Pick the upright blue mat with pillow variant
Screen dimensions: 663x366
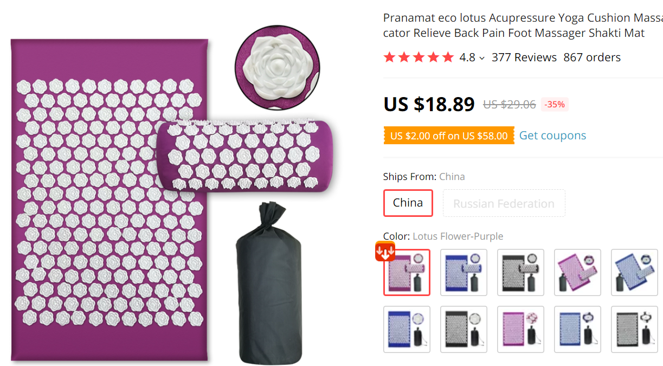pyautogui.click(x=464, y=272)
